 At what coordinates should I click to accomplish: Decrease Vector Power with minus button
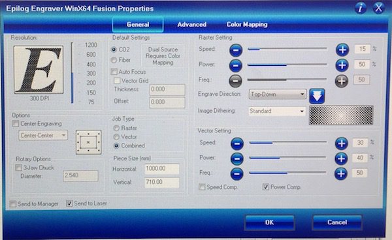pos(237,158)
